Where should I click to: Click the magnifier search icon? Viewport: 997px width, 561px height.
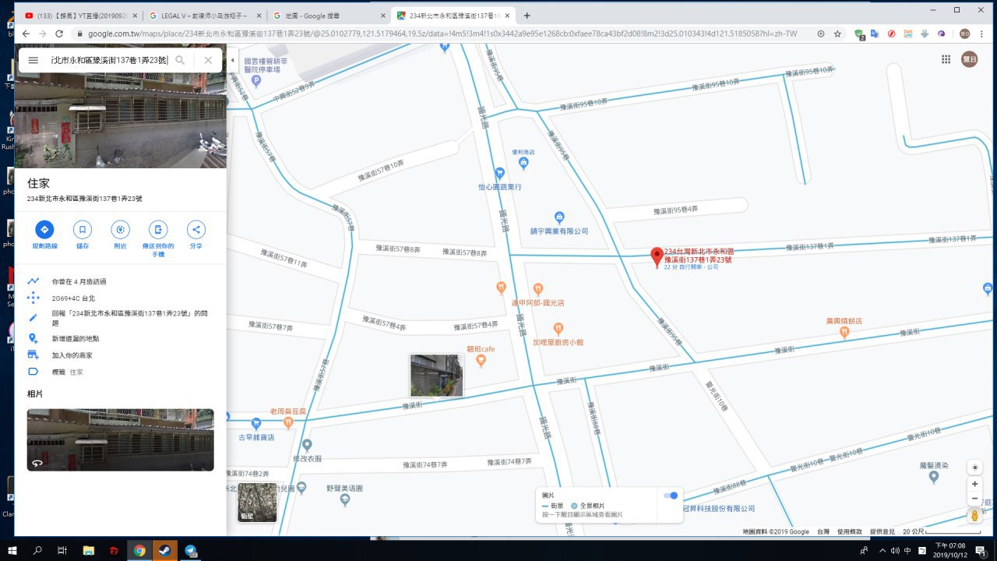180,60
